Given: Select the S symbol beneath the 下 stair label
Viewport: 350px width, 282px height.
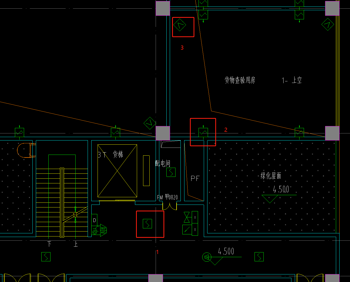Looking at the screenshot, I should coord(46,257).
